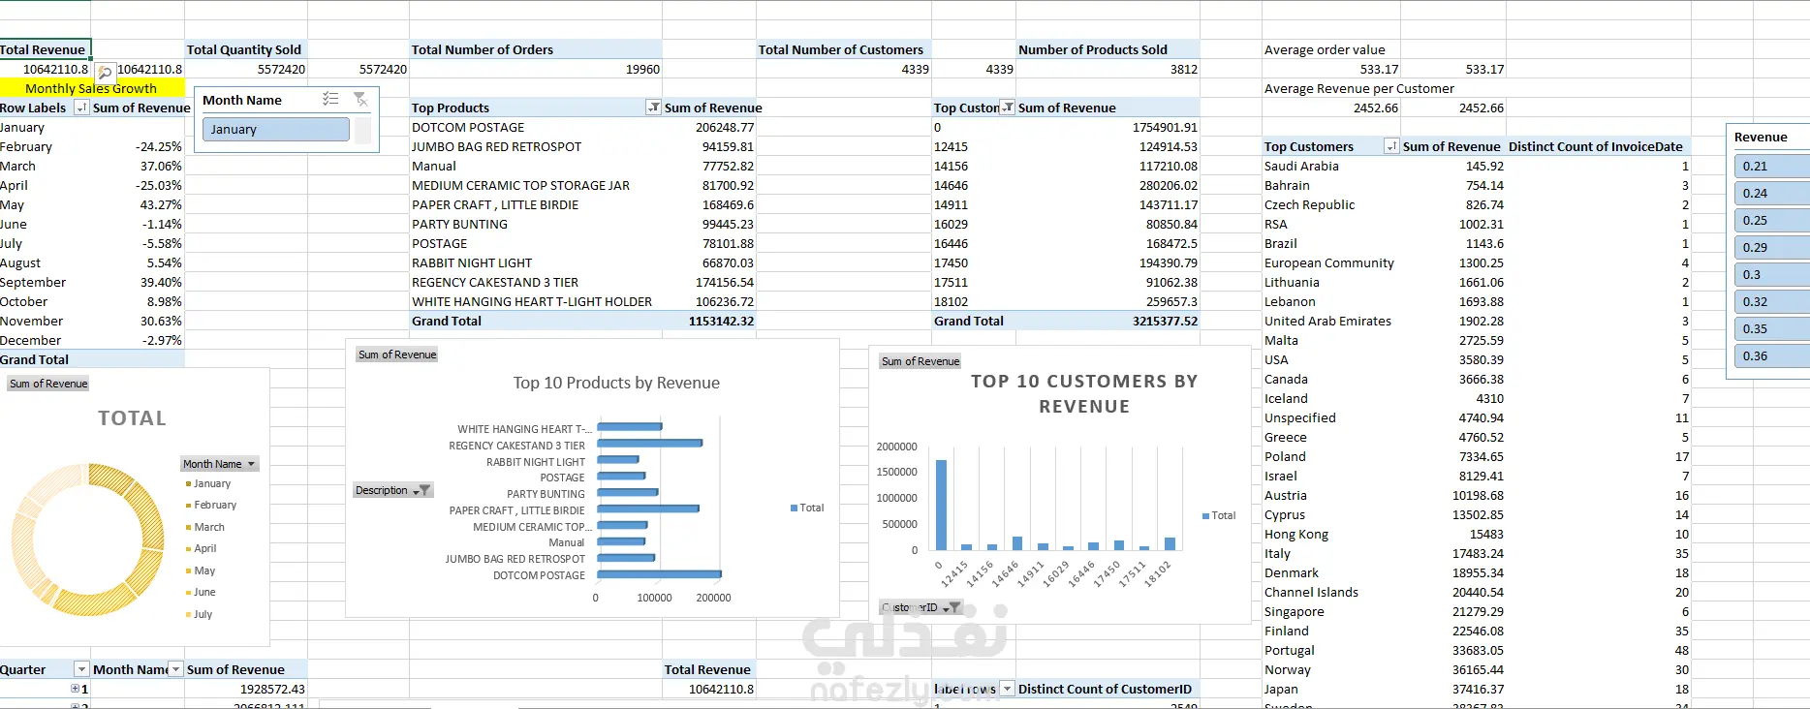This screenshot has width=1810, height=709.
Task: Click Description filter button on products chart
Action: [392, 490]
